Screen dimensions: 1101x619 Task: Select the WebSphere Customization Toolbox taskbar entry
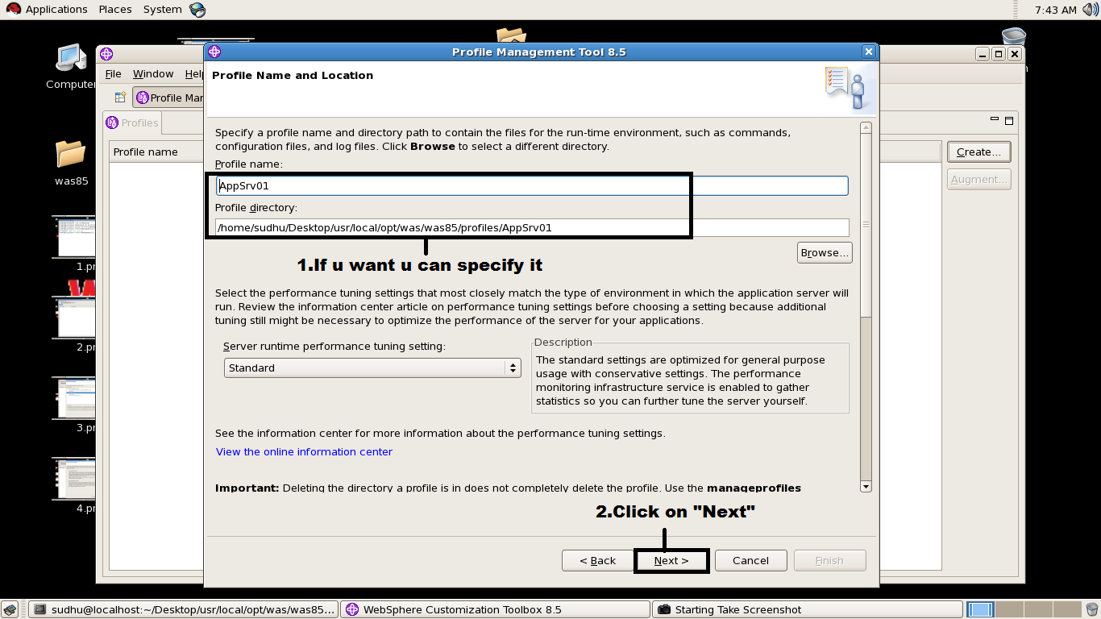[x=494, y=609]
